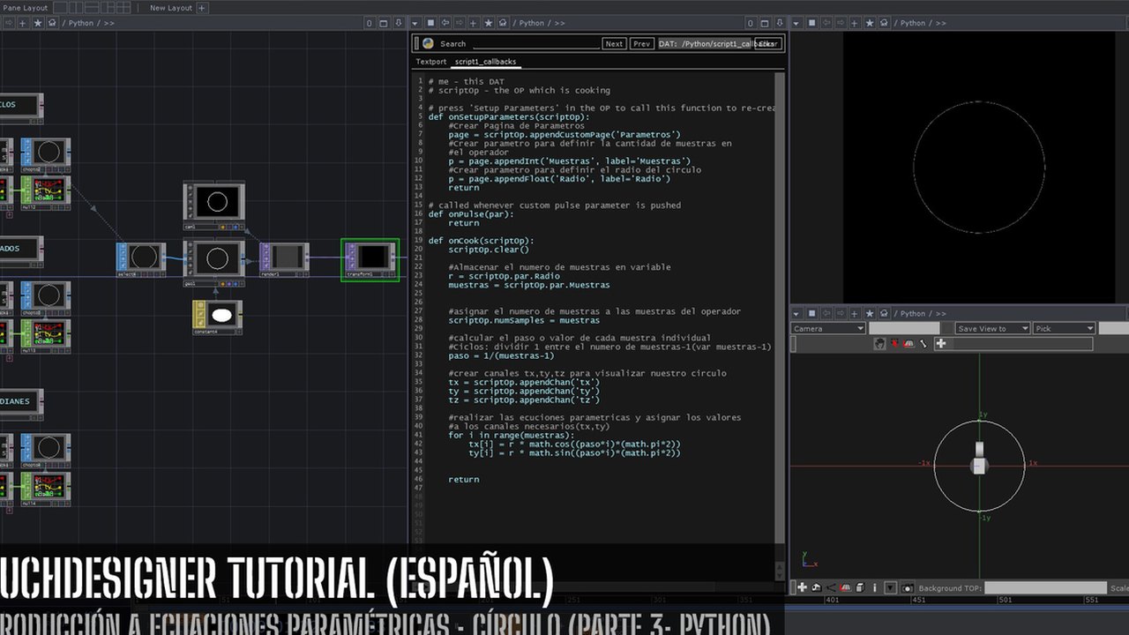This screenshot has height=635, width=1129.
Task: Click the Prev search button
Action: tap(642, 43)
